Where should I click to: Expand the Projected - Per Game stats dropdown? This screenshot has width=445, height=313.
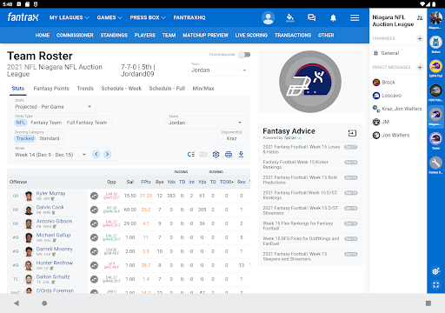point(53,107)
